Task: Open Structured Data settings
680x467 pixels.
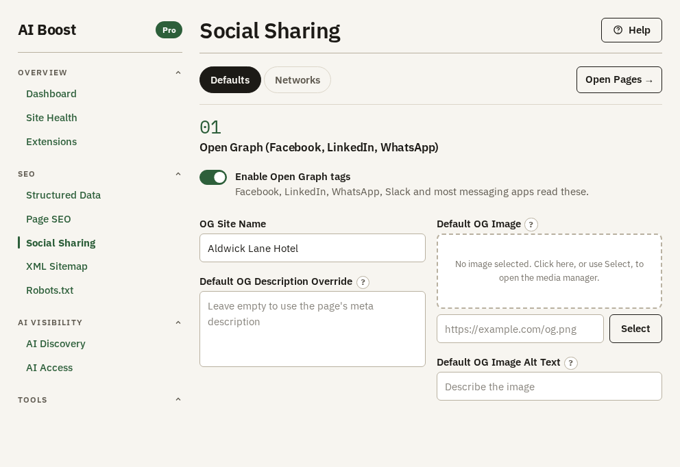Action: pos(63,195)
